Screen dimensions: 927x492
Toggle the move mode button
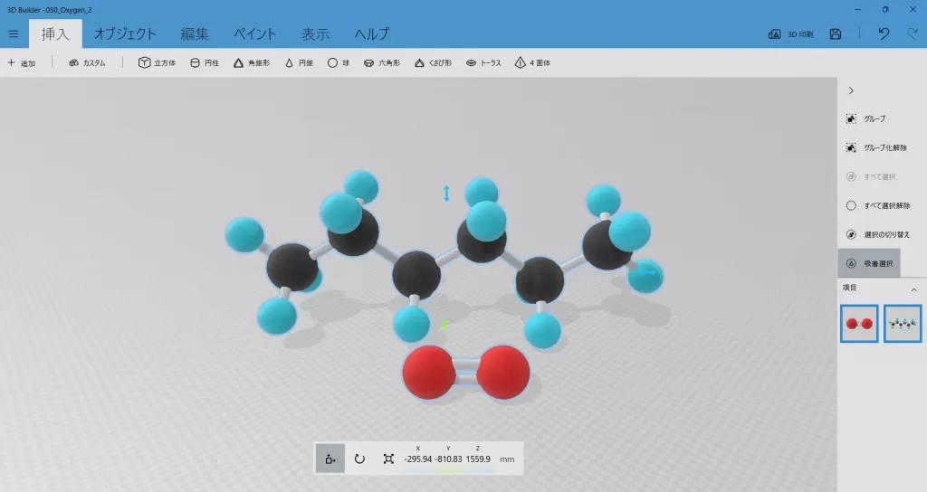pyautogui.click(x=330, y=459)
